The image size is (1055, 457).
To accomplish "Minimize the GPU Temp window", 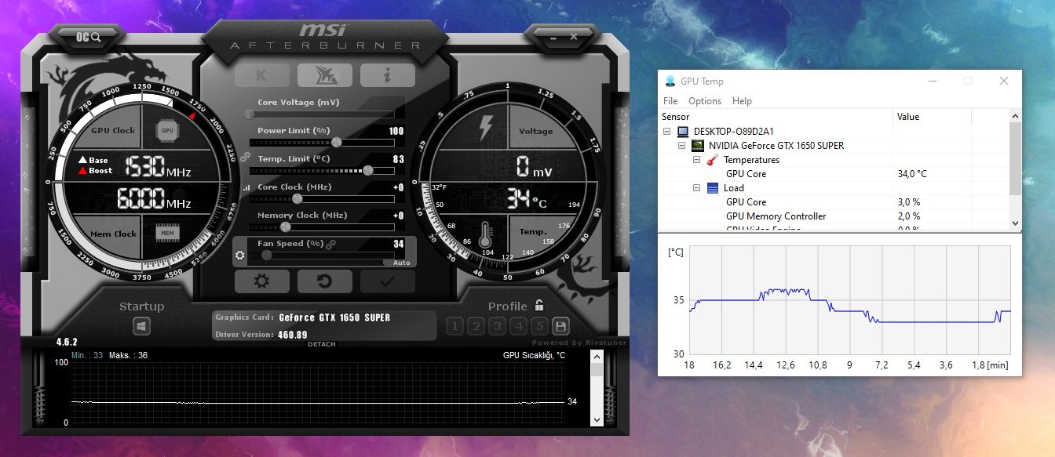I will point(933,81).
